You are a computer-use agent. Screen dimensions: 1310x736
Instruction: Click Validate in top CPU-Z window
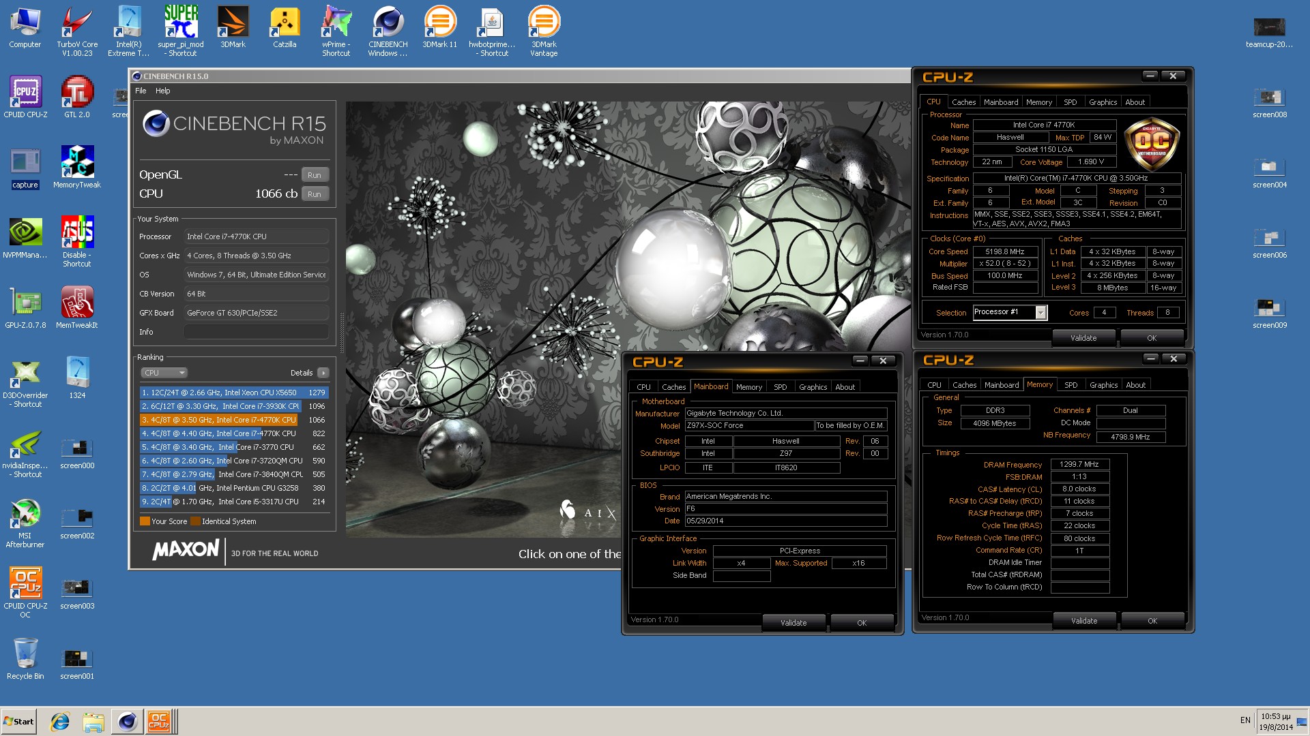coord(1083,338)
